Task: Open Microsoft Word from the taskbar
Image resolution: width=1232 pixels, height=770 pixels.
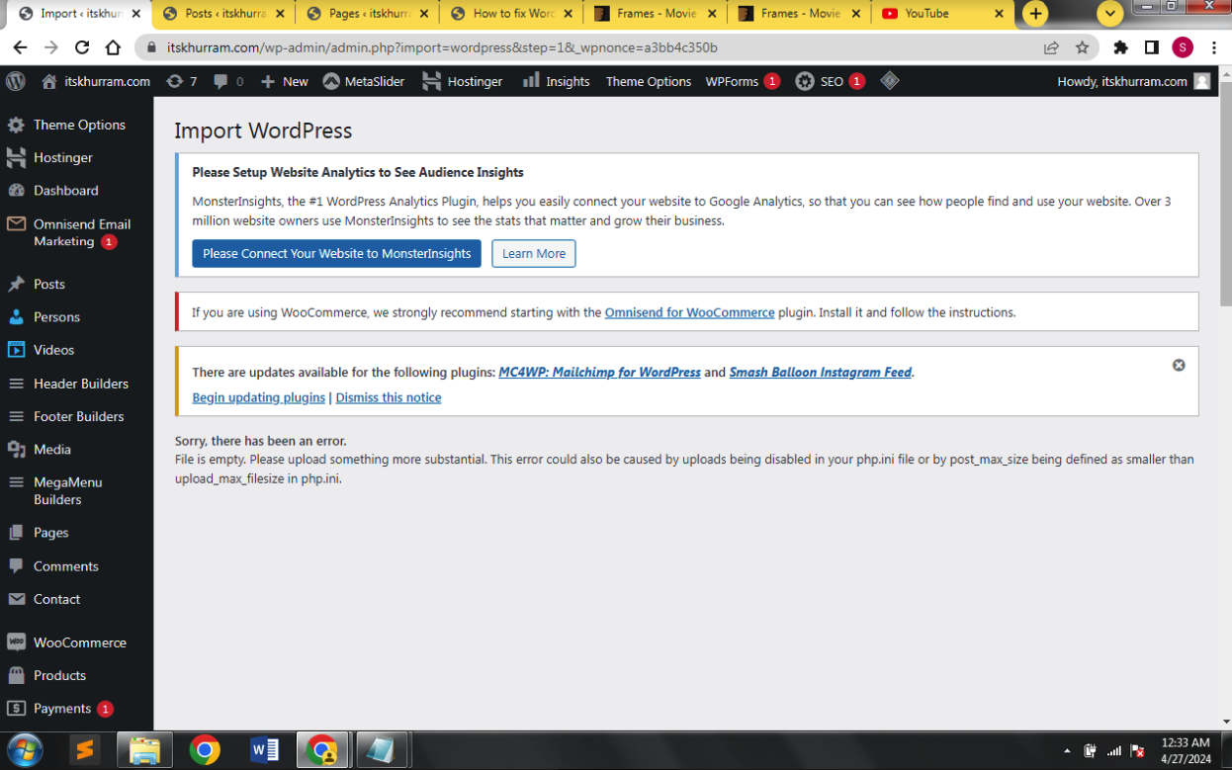Action: [264, 750]
